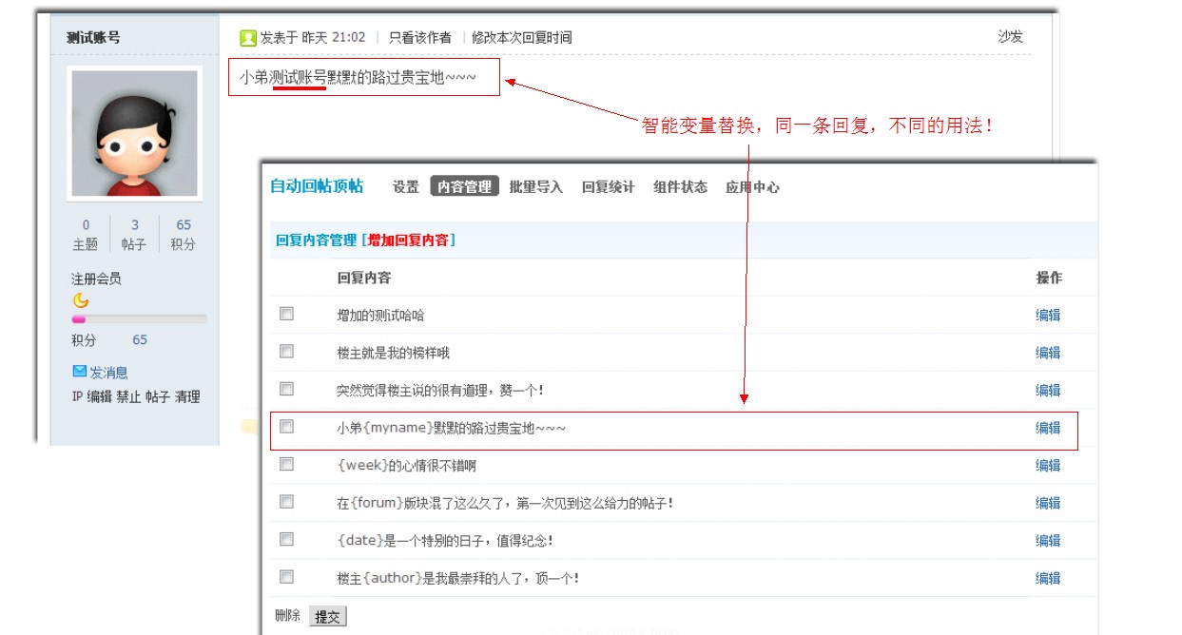Edit the {forum} reply row
This screenshot has width=1182, height=635.
click(1048, 503)
